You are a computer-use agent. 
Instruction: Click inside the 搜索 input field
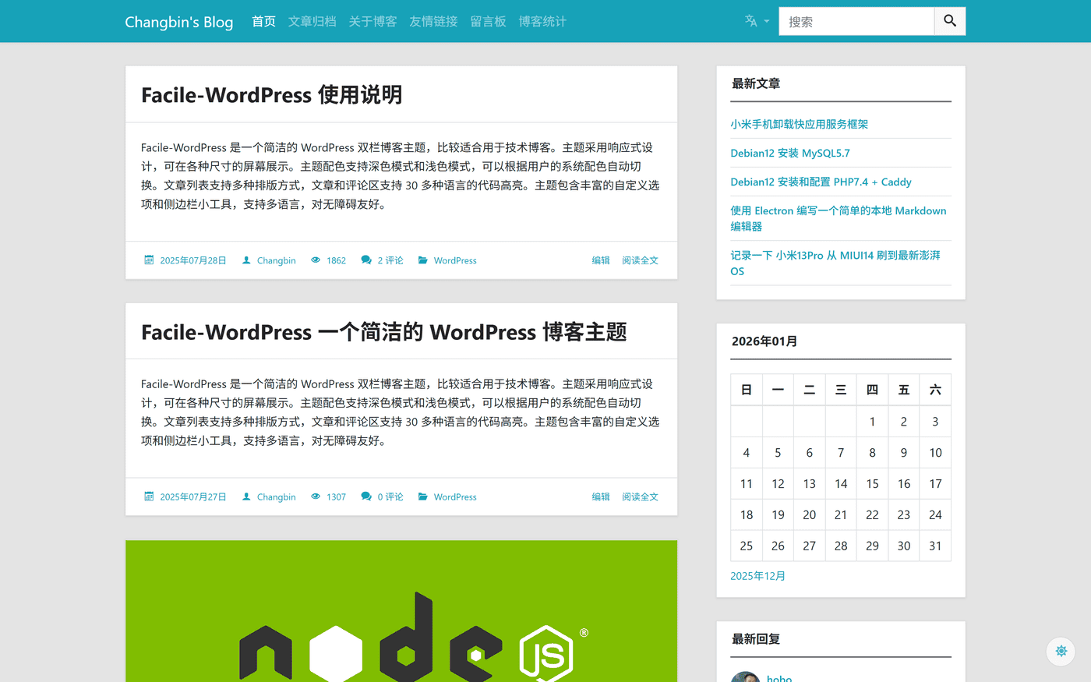[856, 21]
